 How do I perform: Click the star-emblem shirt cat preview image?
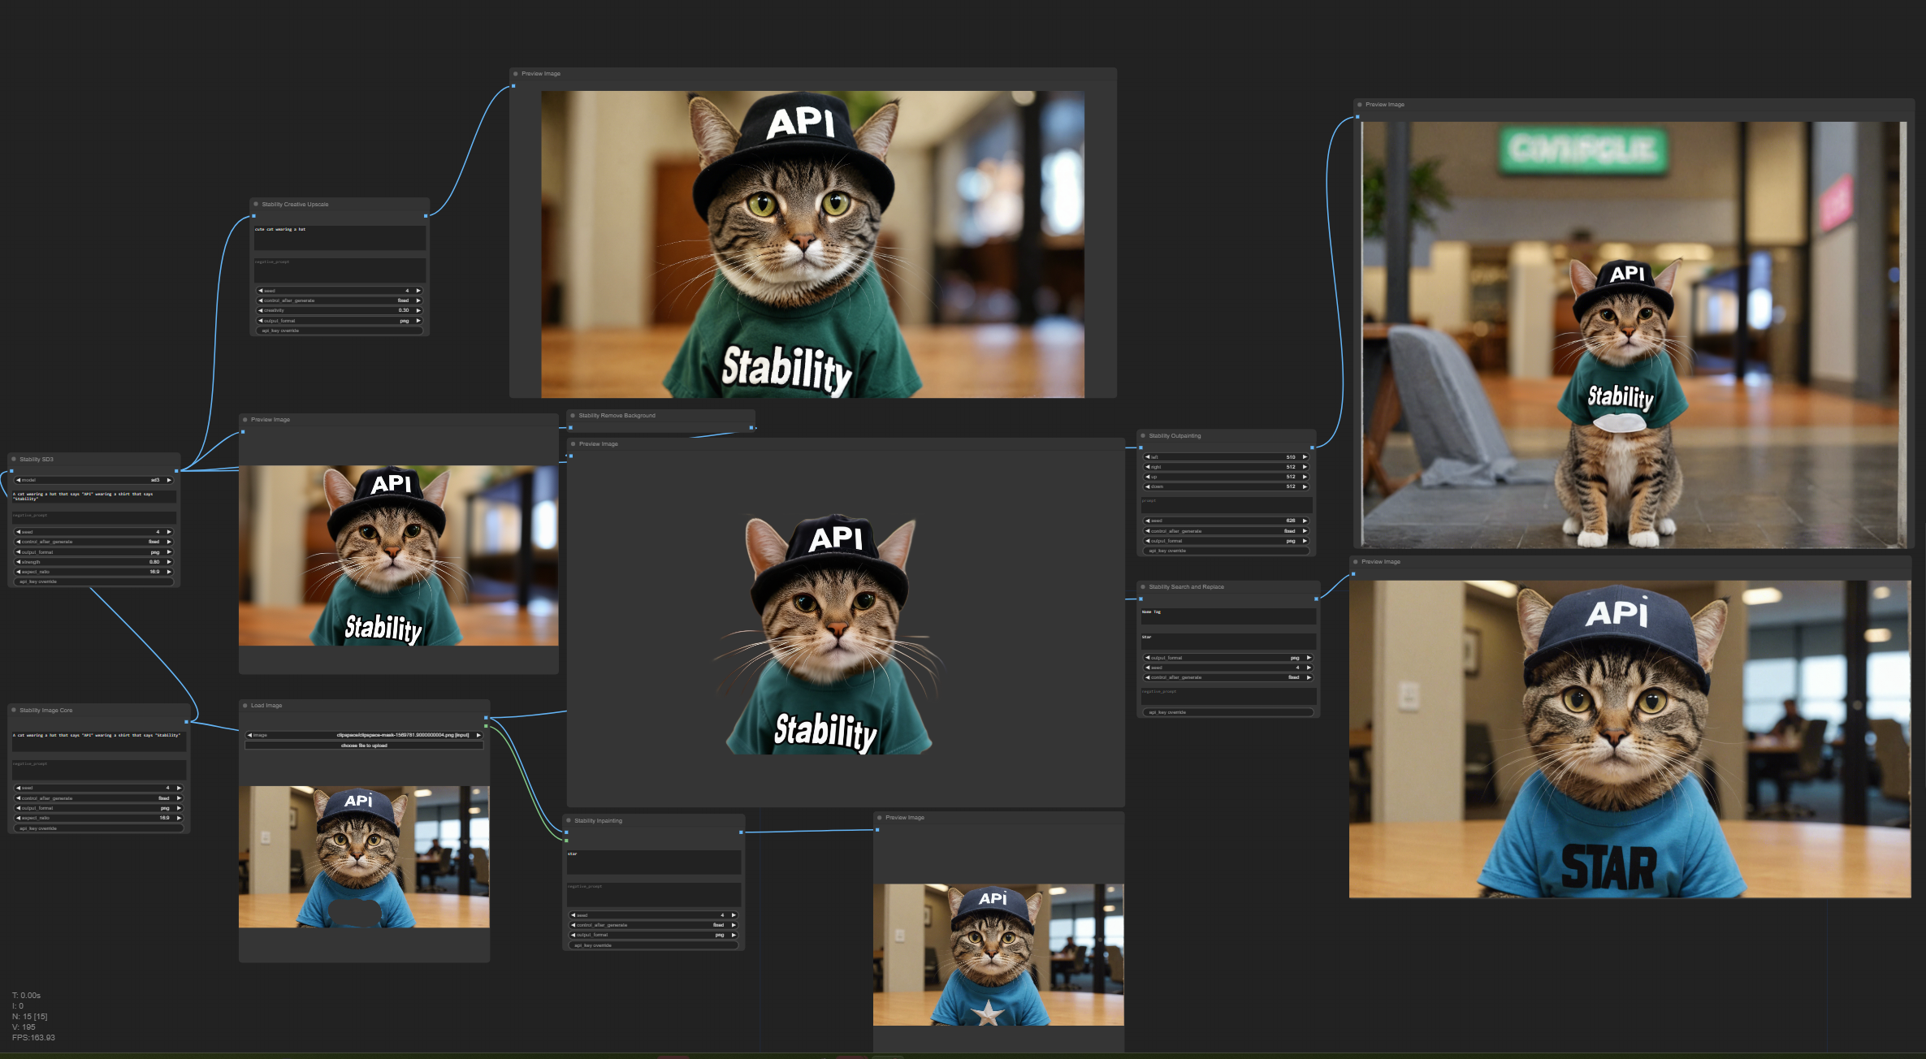point(998,955)
